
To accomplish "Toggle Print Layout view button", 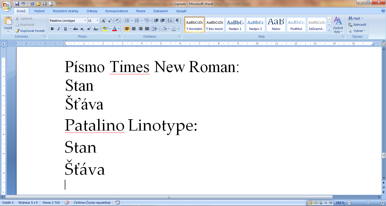I will (x=310, y=203).
